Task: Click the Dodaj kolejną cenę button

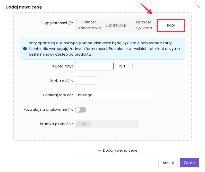Action: pyautogui.click(x=117, y=150)
